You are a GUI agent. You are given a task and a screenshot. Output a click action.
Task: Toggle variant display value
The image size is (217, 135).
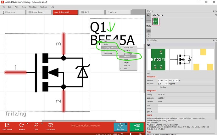tap(128, 65)
